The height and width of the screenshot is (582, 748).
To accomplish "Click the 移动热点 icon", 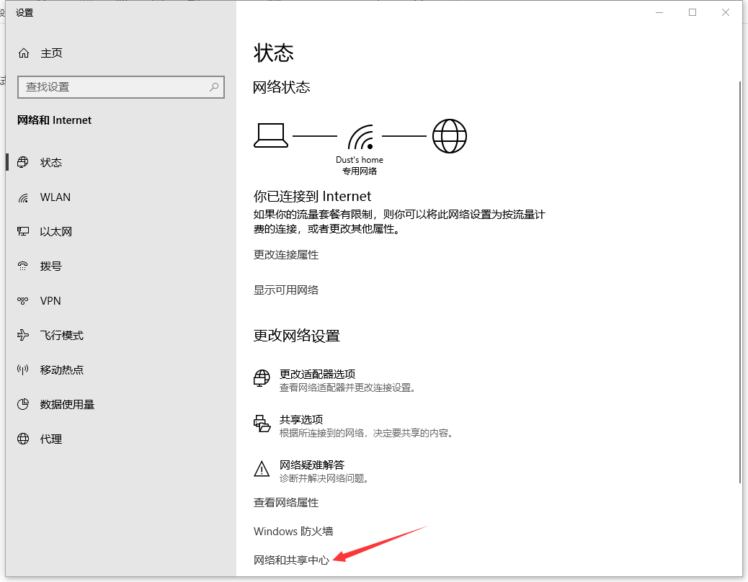I will 24,370.
